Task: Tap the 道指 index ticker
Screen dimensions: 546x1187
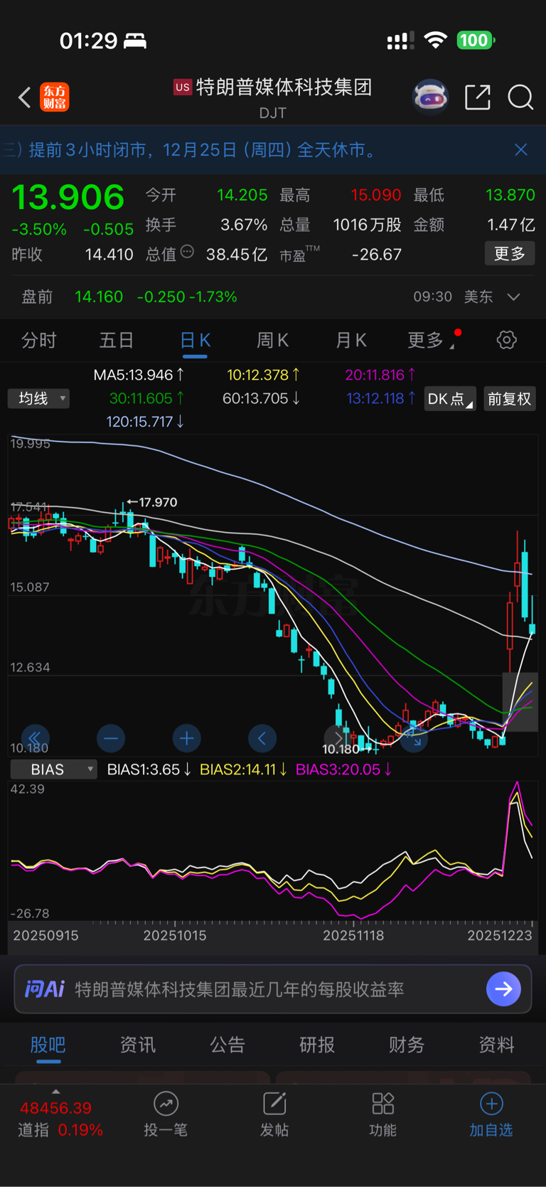Action: tap(60, 1119)
